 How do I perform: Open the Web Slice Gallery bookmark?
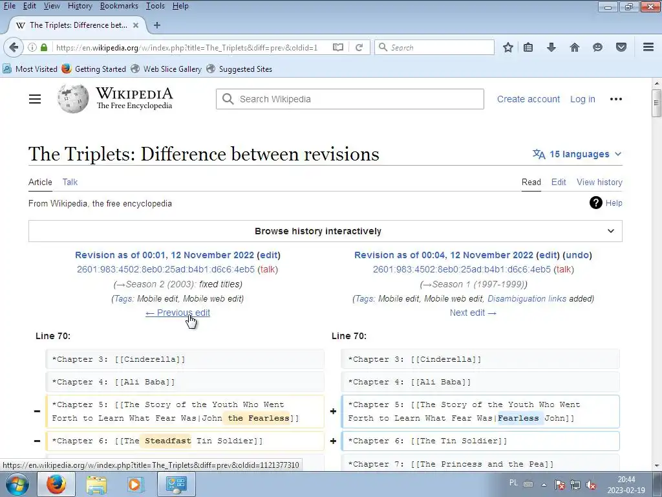166,69
